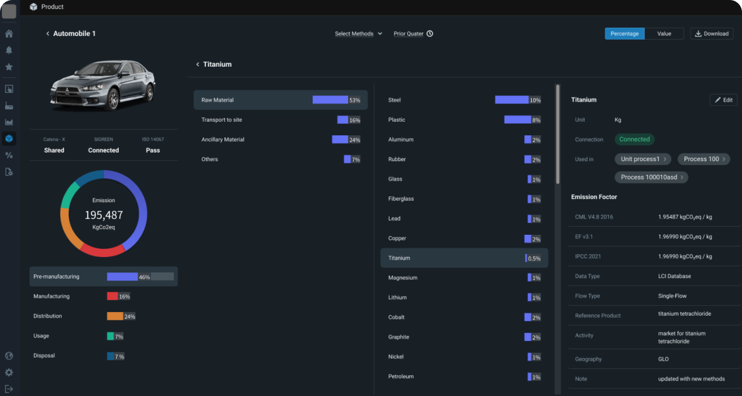This screenshot has width=742, height=396.
Task: Click the CML V4.8 2016 emission factor row
Action: pos(654,217)
